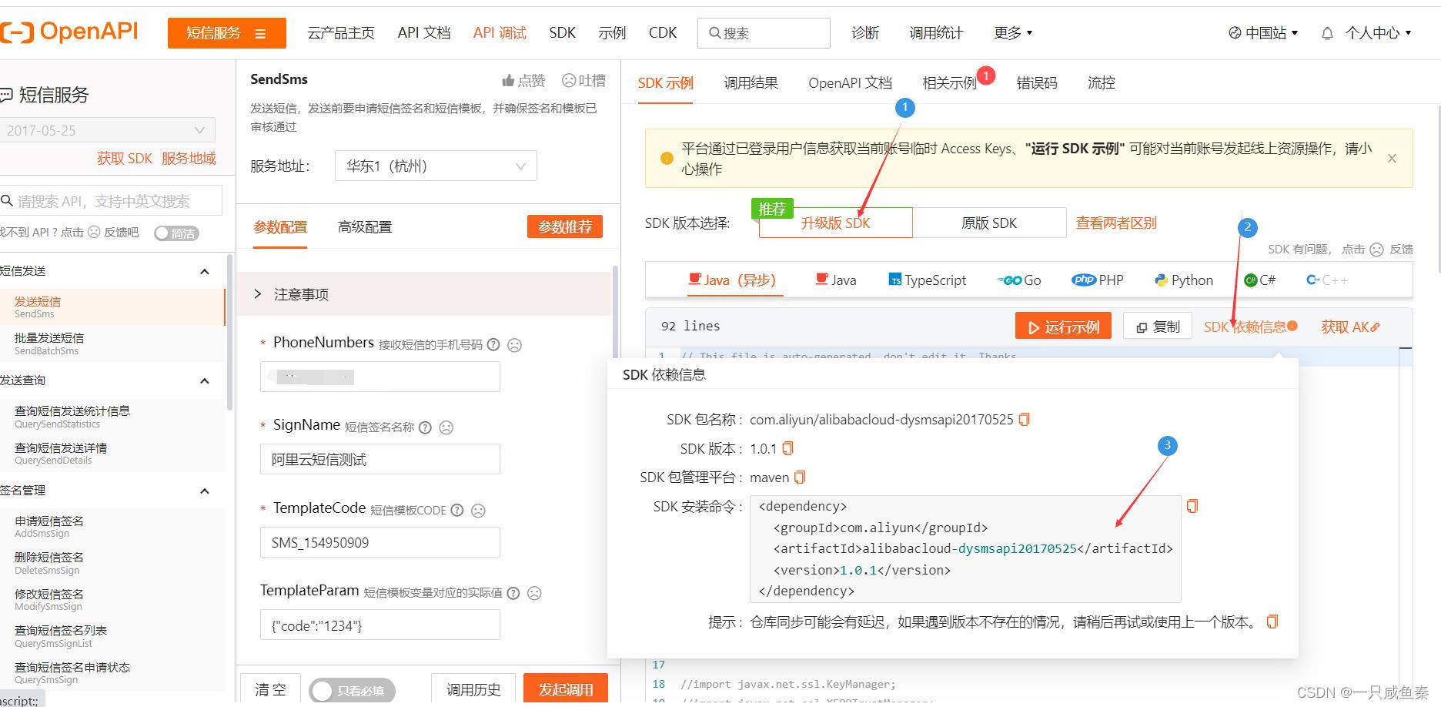Go to API 文档 in top navigation
This screenshot has height=707, width=1441.
(424, 33)
